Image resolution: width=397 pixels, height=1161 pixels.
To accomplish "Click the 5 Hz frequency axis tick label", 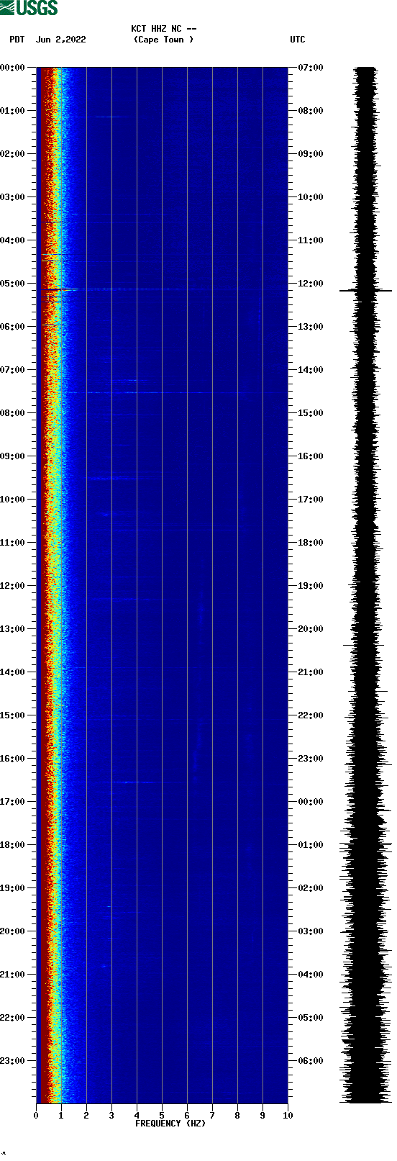I will pos(162,1116).
